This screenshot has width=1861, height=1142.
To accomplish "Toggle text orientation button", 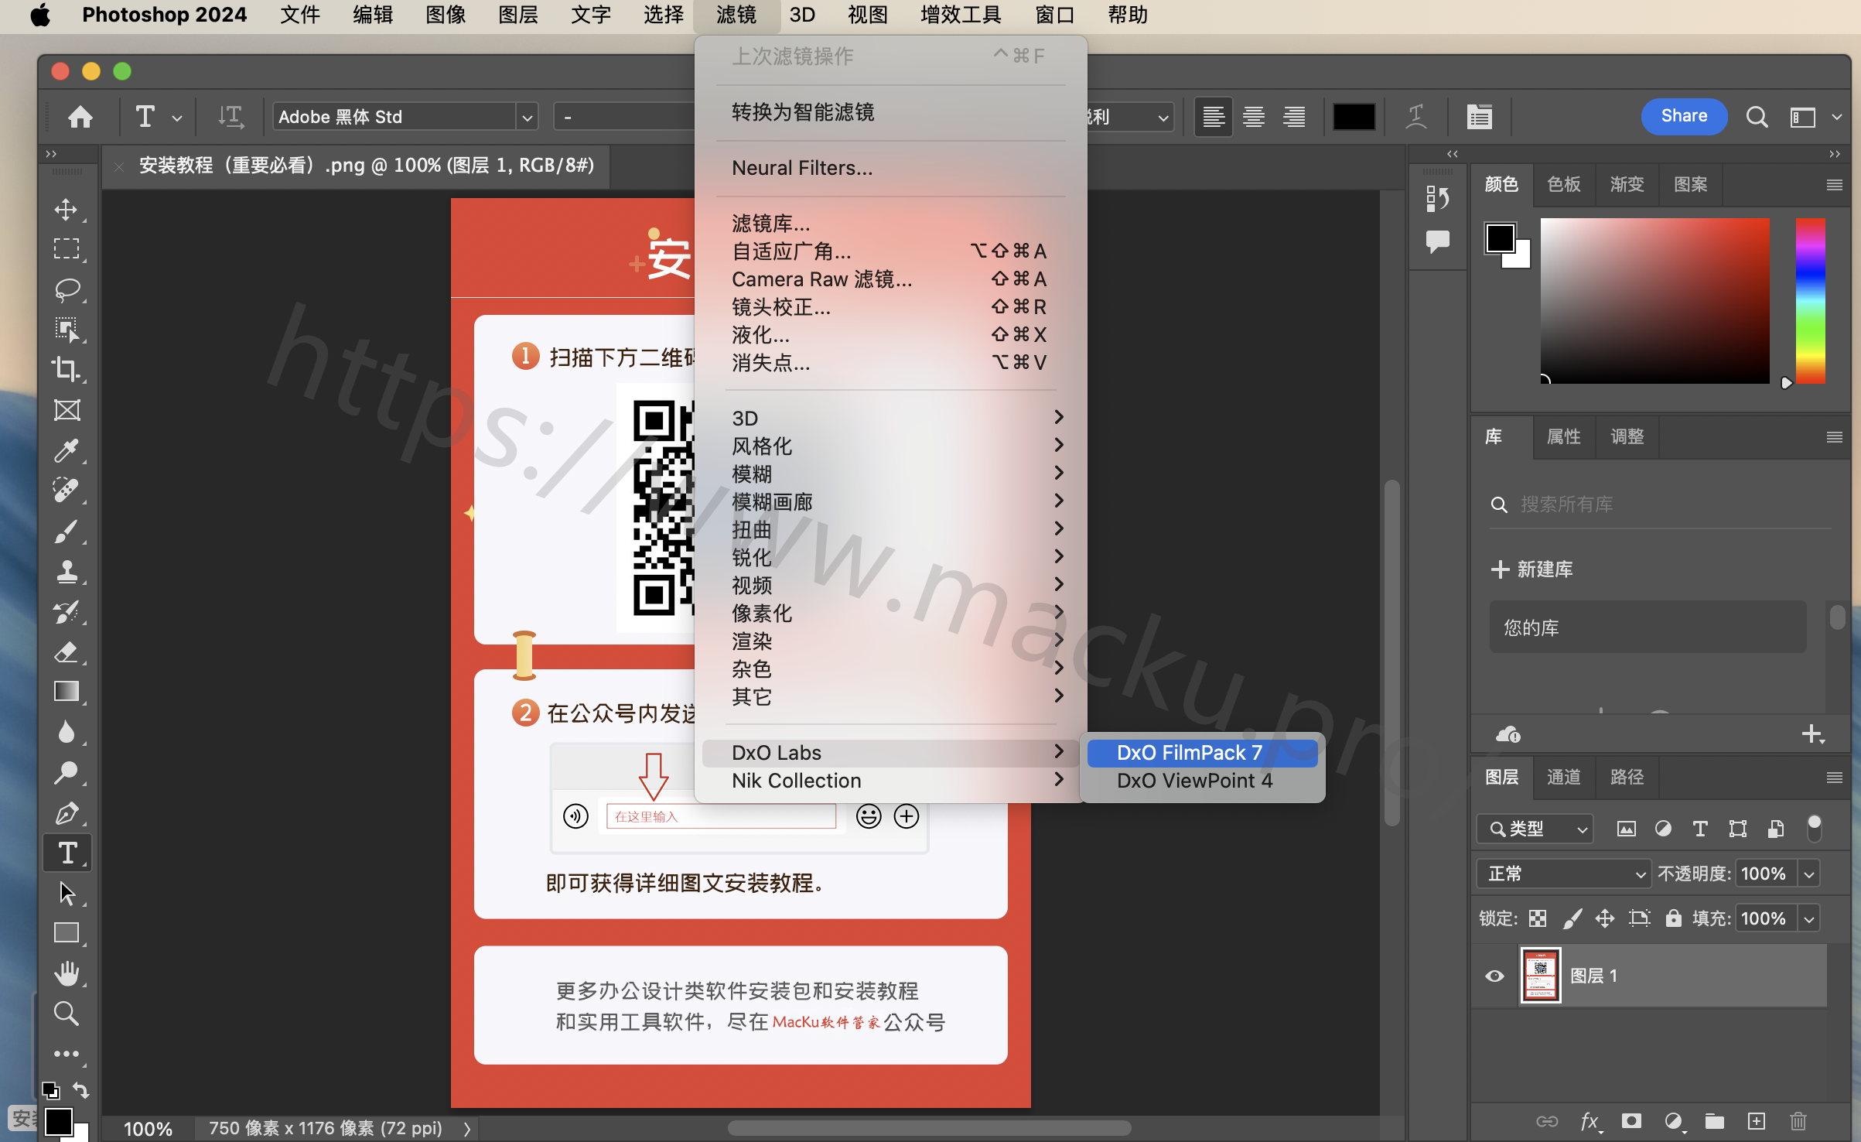I will 230,117.
